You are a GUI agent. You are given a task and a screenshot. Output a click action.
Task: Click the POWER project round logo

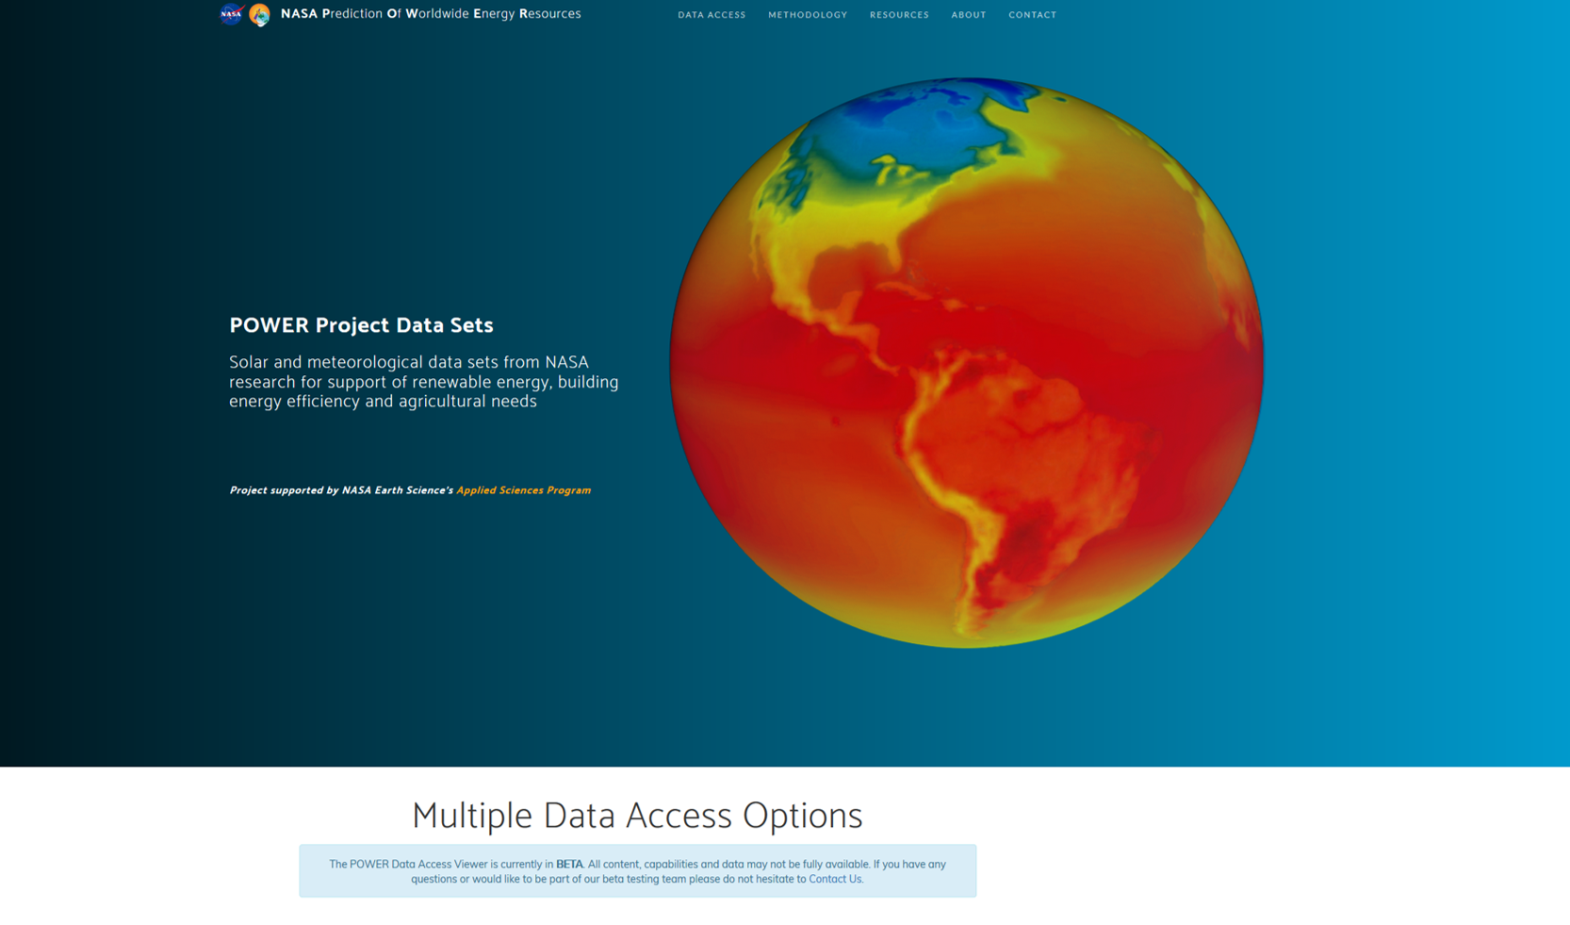(259, 14)
